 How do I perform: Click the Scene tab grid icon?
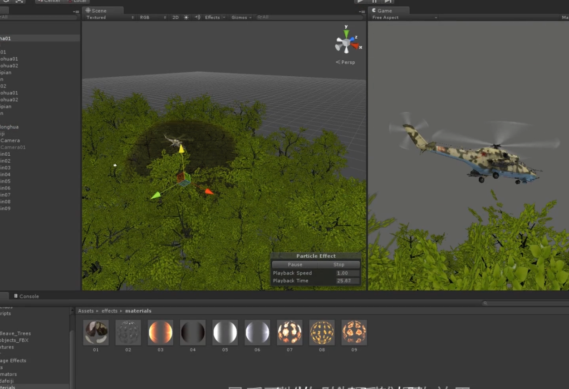coord(88,10)
